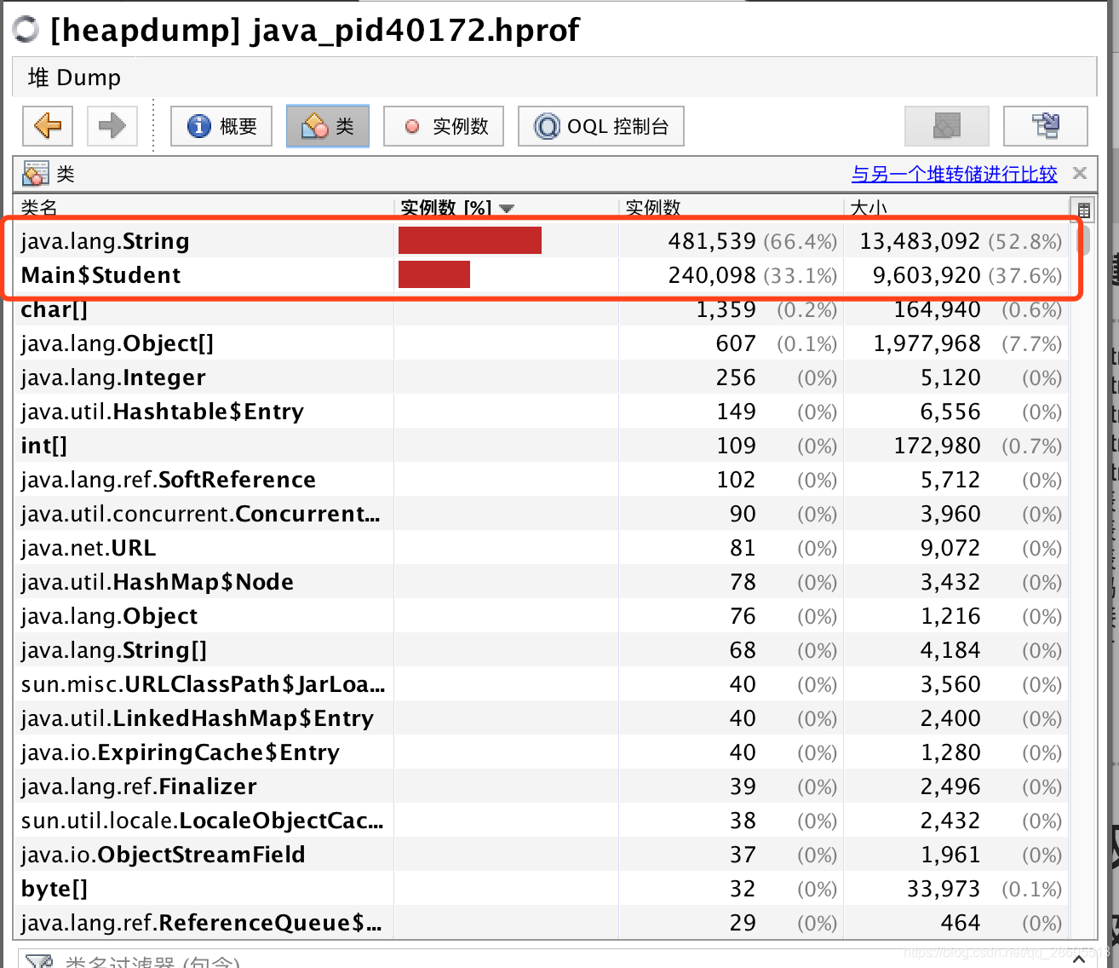Click the loading spinner icon beside title
The height and width of the screenshot is (968, 1119).
click(x=26, y=29)
